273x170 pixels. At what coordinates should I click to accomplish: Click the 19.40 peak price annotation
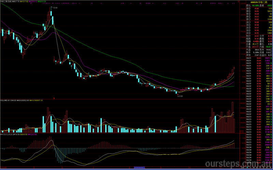click(55, 8)
